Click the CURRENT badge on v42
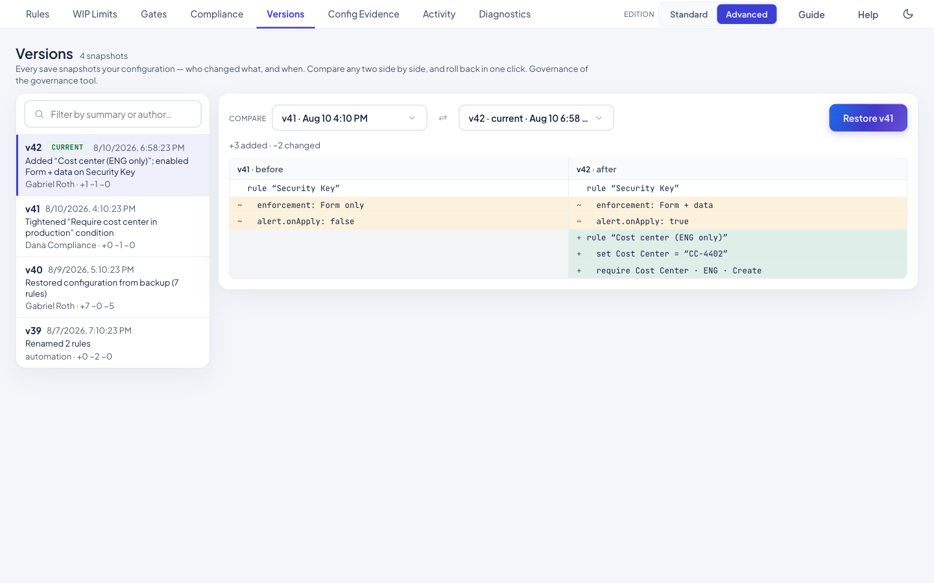 pos(67,147)
